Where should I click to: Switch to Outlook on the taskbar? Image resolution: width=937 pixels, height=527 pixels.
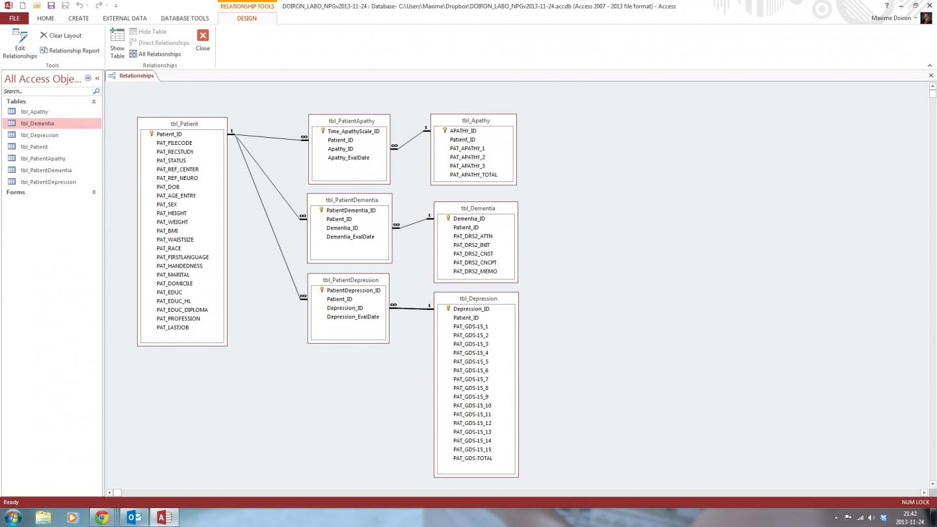click(134, 517)
